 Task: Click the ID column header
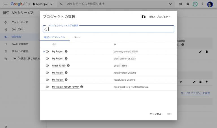(x=115, y=45)
